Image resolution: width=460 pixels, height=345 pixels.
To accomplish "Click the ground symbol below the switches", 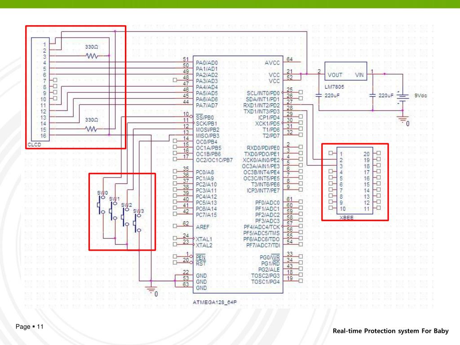I will (151, 289).
